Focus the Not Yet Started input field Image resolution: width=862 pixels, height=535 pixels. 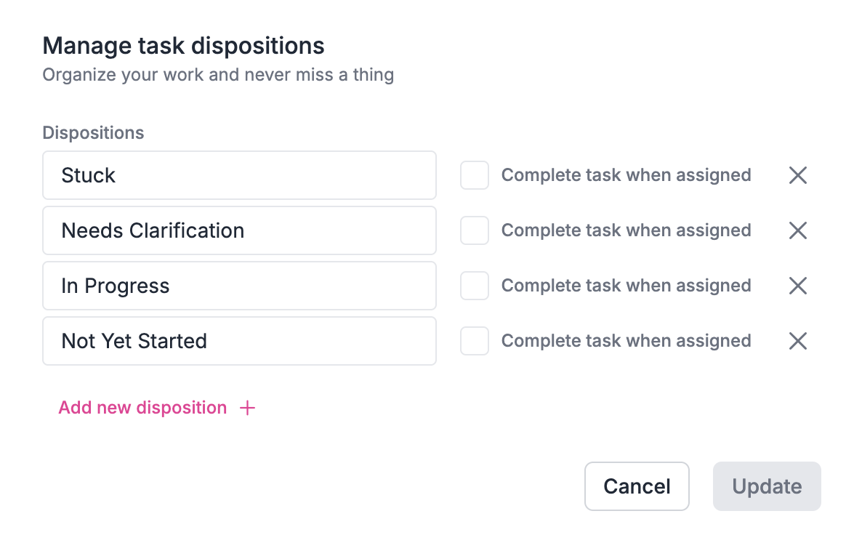pos(240,341)
